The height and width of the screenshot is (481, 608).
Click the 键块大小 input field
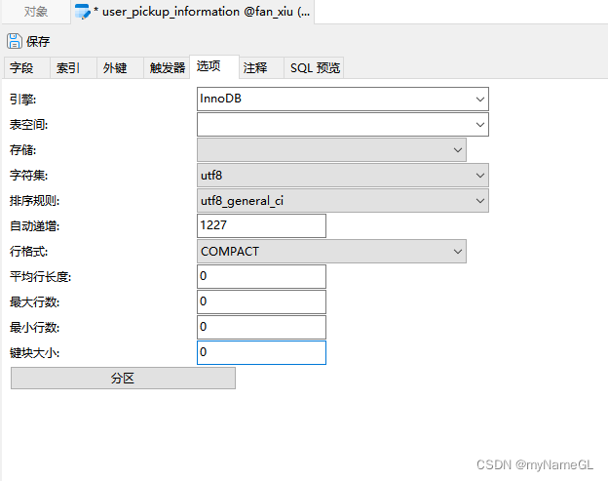[x=261, y=352]
